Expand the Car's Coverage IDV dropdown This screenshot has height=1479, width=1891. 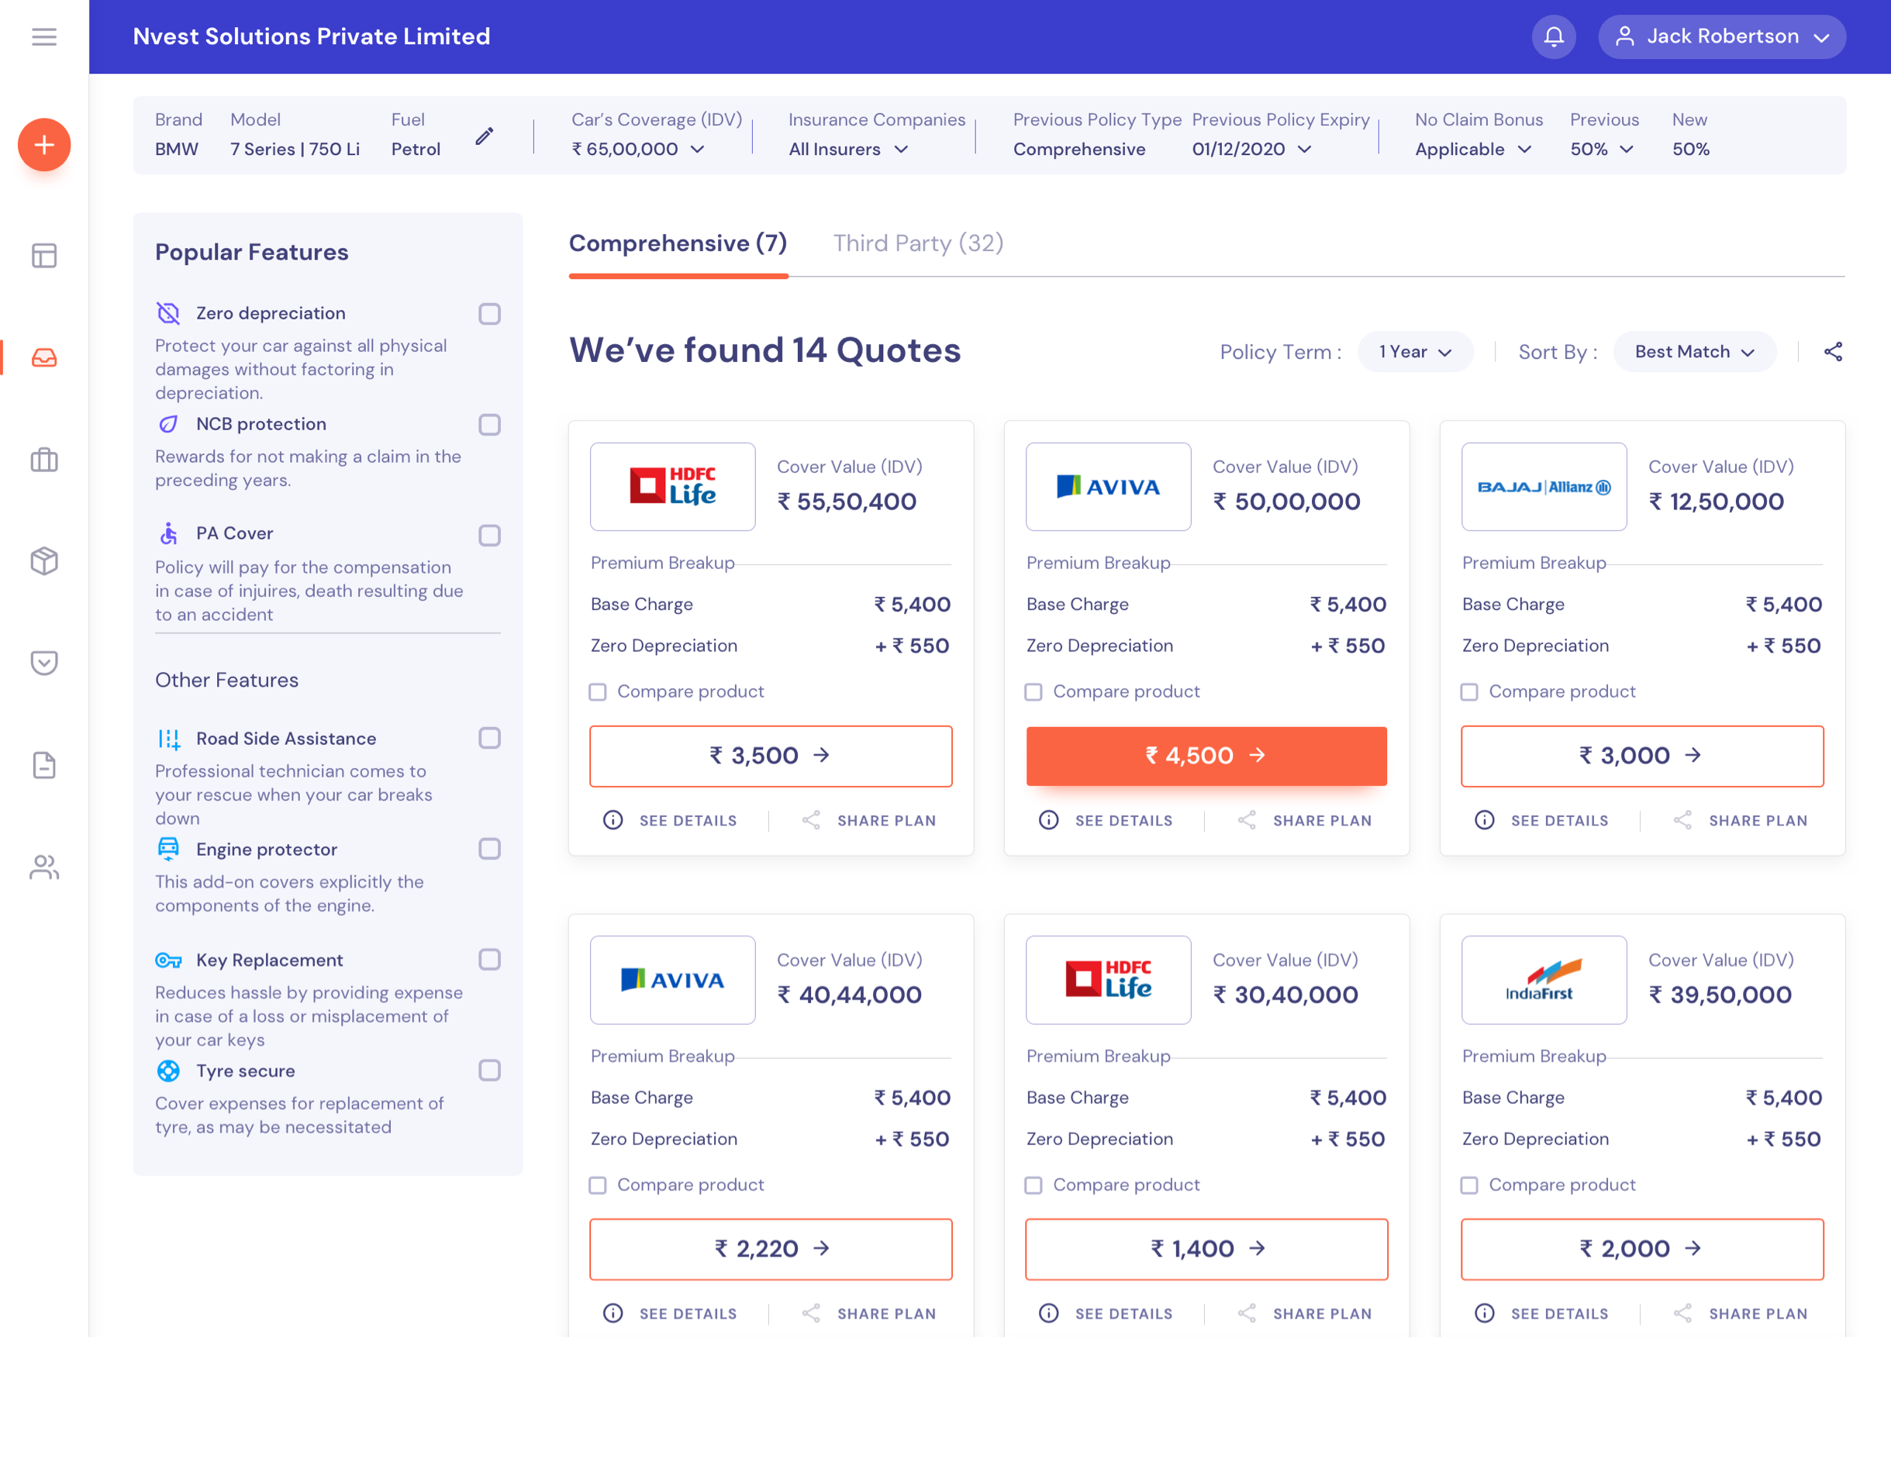click(x=637, y=149)
